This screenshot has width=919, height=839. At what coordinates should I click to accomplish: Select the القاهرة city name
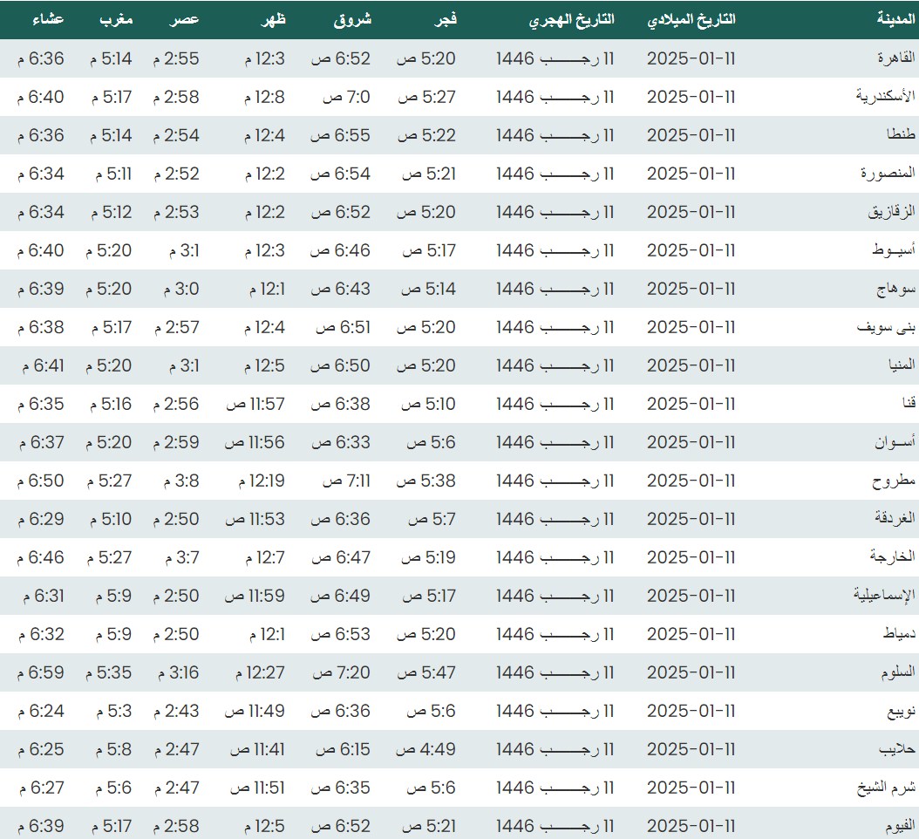[896, 58]
